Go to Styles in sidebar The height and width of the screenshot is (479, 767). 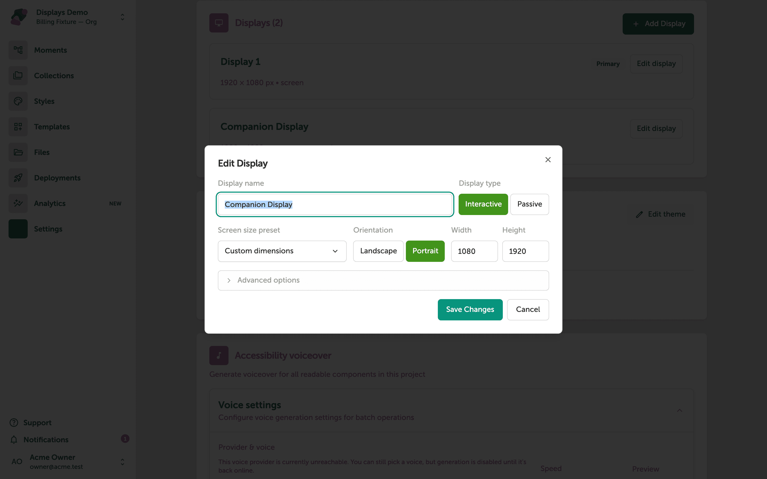[44, 101]
